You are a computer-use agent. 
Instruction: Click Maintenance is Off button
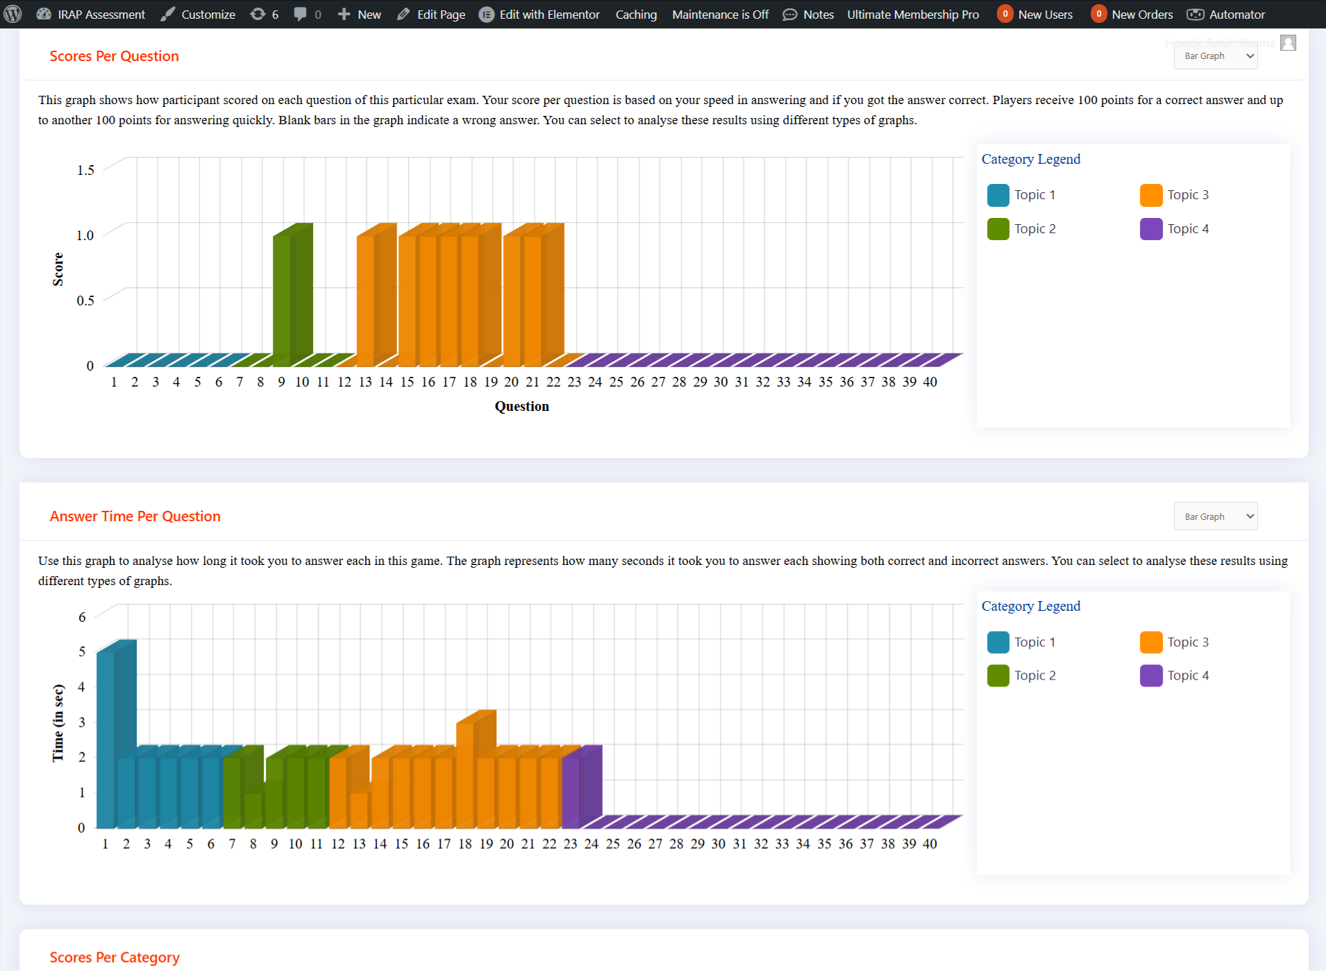coord(720,14)
